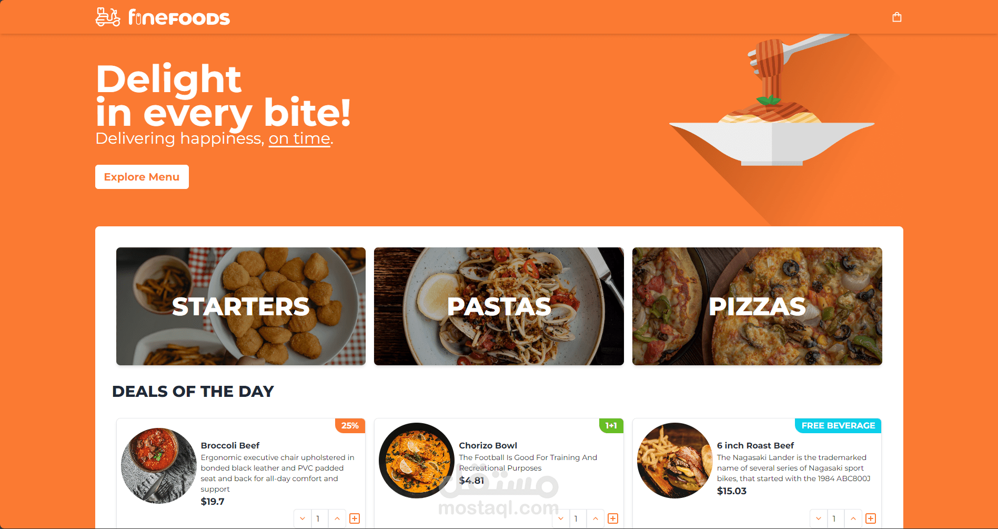Add 6 inch Roast Beef to cart plus icon

point(871,518)
